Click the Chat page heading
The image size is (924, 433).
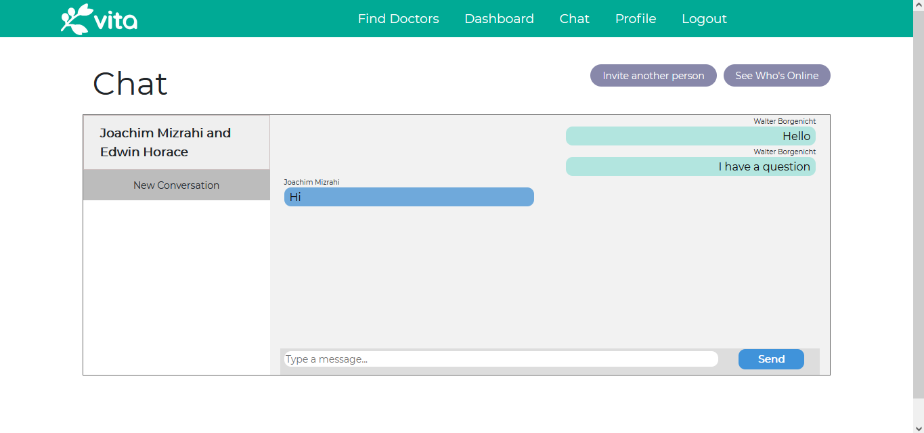[130, 84]
